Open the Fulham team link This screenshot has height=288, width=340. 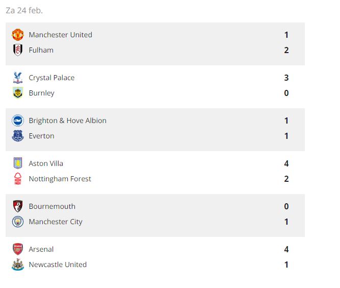coord(41,50)
